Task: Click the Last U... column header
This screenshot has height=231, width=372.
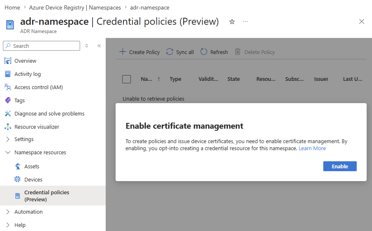Action: (x=353, y=79)
